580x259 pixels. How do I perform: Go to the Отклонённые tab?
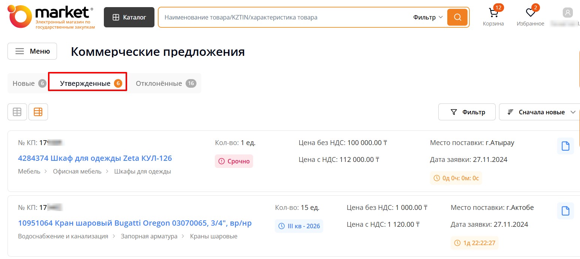coord(165,83)
